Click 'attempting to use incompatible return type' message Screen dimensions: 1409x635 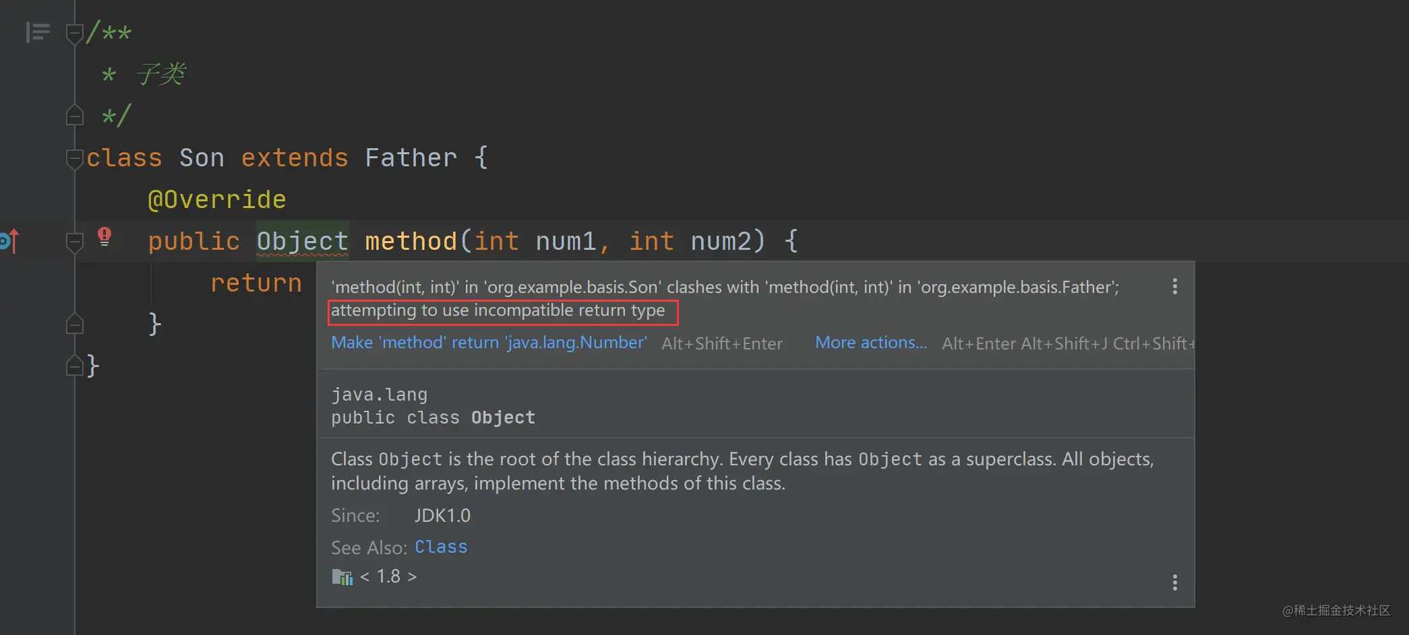tap(498, 310)
